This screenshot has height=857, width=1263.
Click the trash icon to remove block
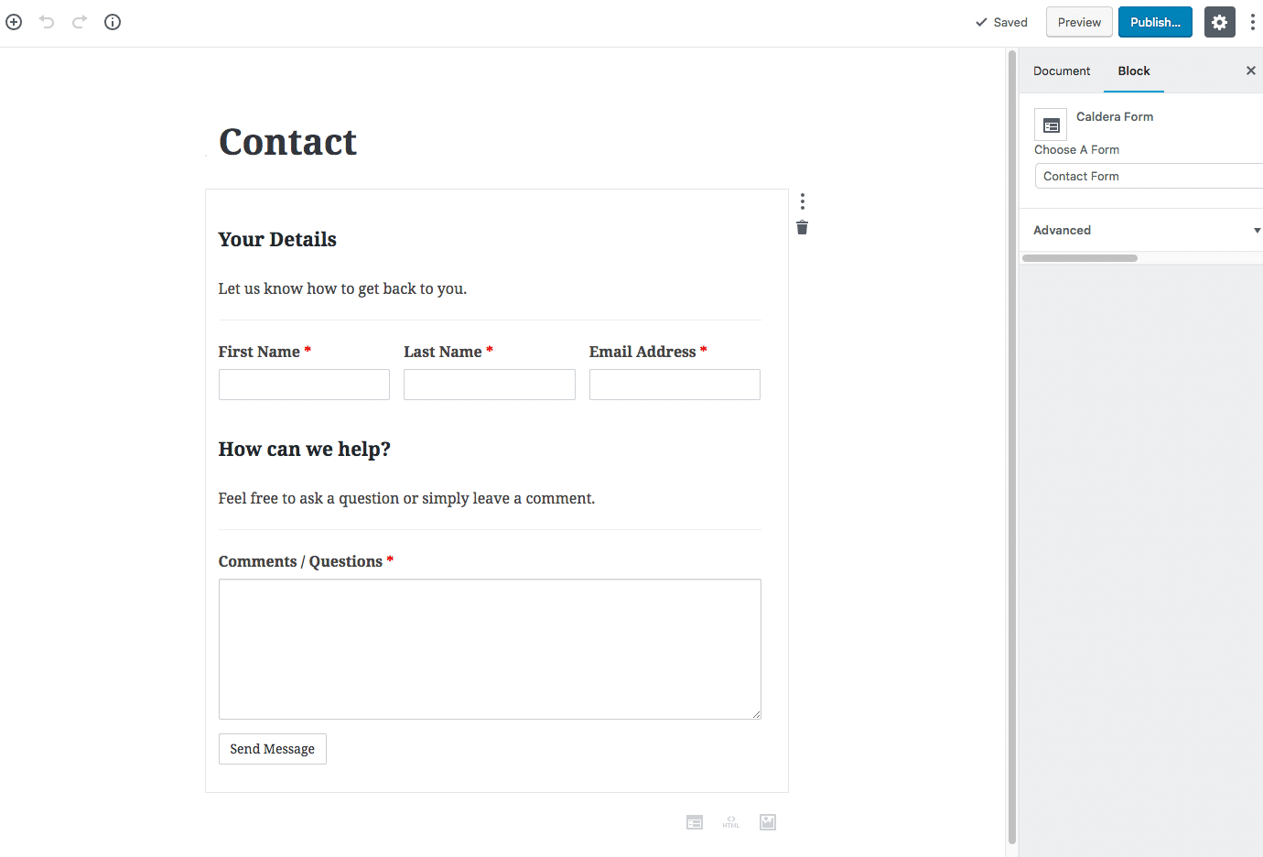803,227
